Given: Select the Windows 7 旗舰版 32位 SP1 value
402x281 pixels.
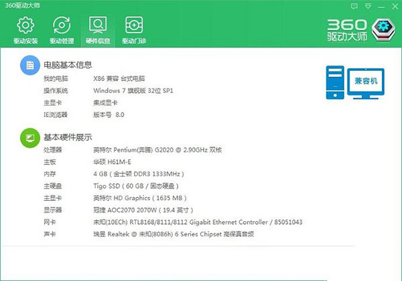Looking at the screenshot, I should tap(133, 90).
